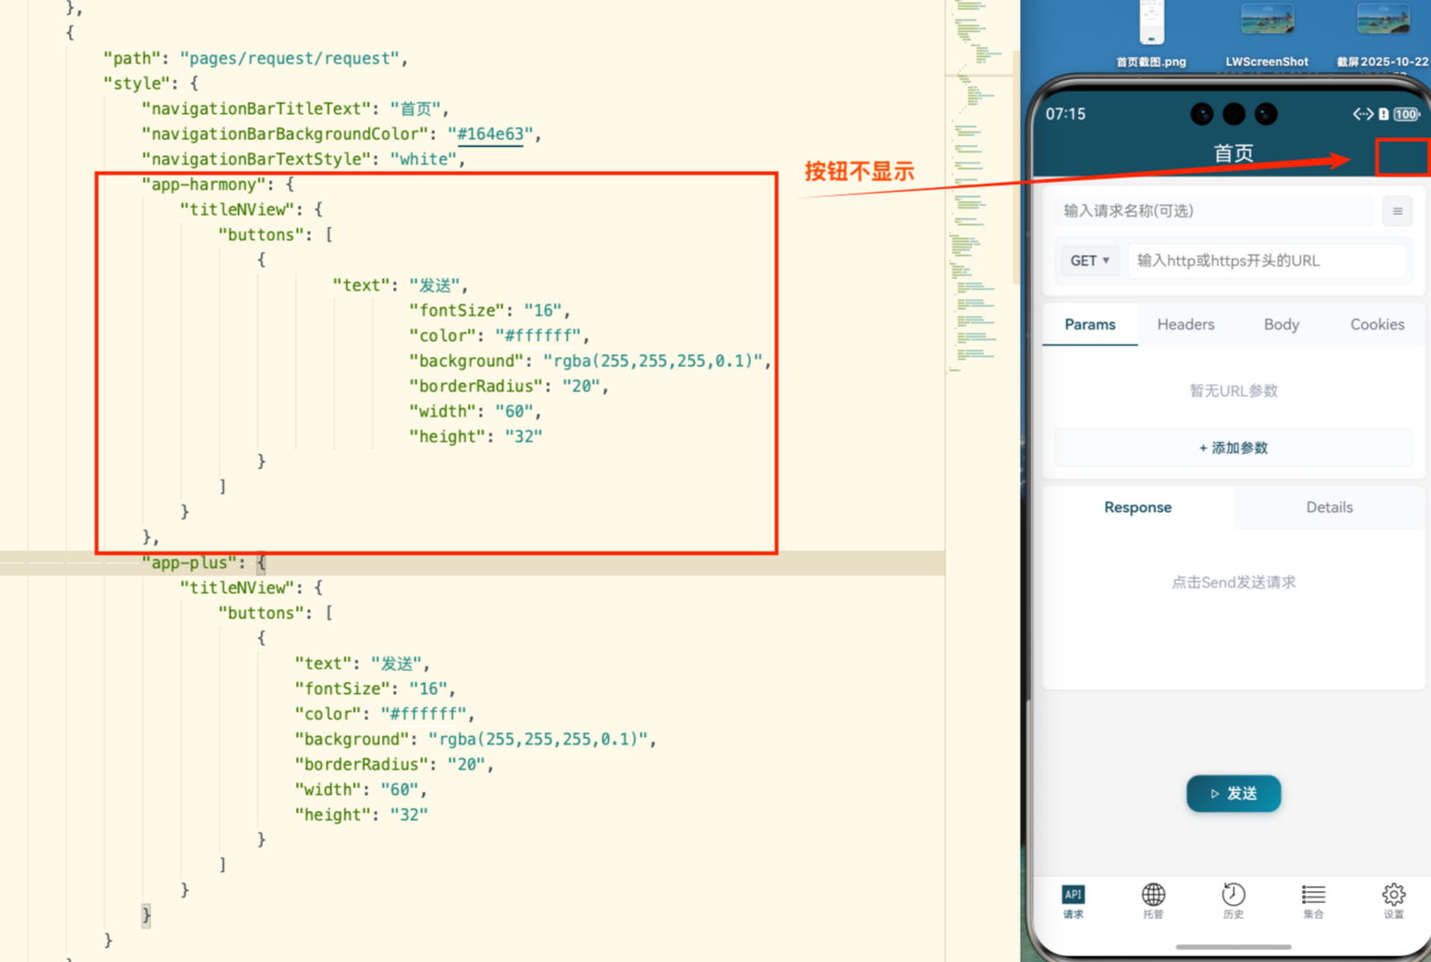Open the GET method dropdown

pos(1089,261)
